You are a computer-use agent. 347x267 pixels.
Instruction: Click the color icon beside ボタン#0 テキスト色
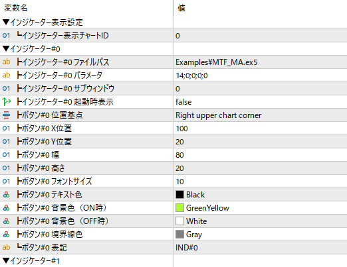(x=6, y=195)
